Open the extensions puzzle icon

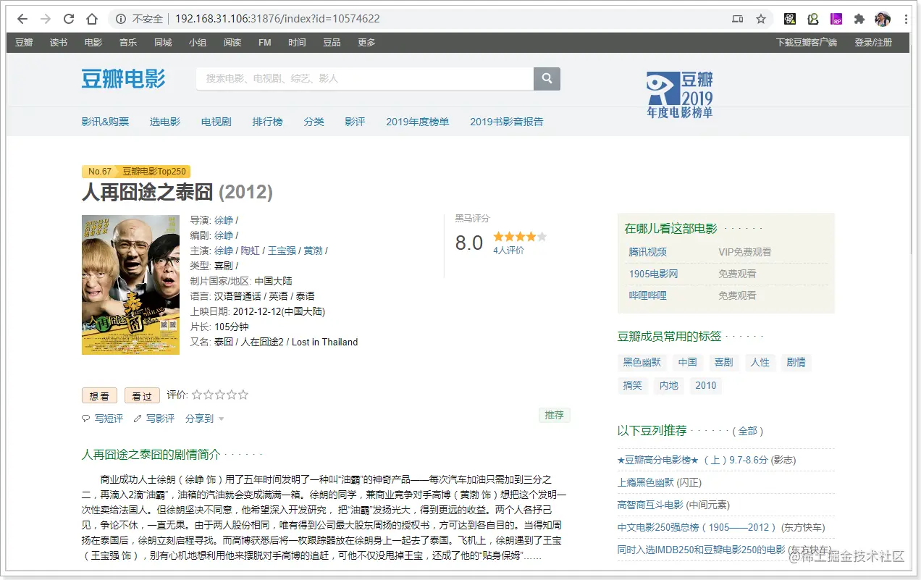point(859,19)
